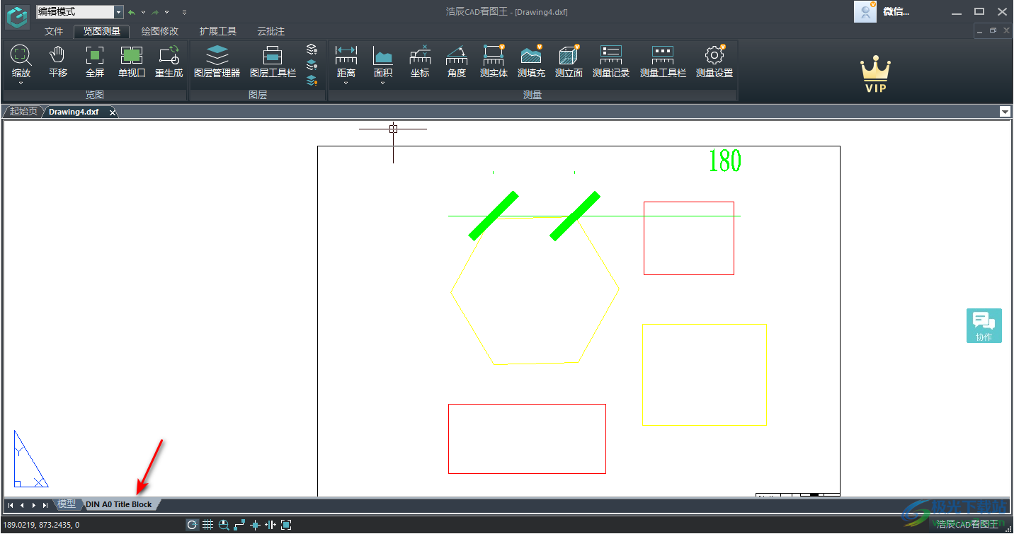Open the 图层管理器 layer manager
This screenshot has width=1014, height=534.
click(x=217, y=62)
